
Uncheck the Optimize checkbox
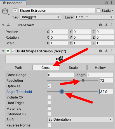point(49,86)
